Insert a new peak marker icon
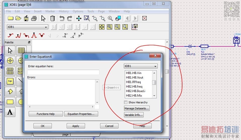241x140 pixels. click(34, 35)
